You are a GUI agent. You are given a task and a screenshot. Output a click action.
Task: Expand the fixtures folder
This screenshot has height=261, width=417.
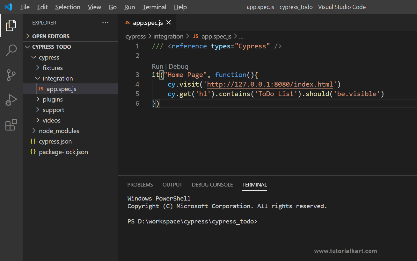coord(52,68)
